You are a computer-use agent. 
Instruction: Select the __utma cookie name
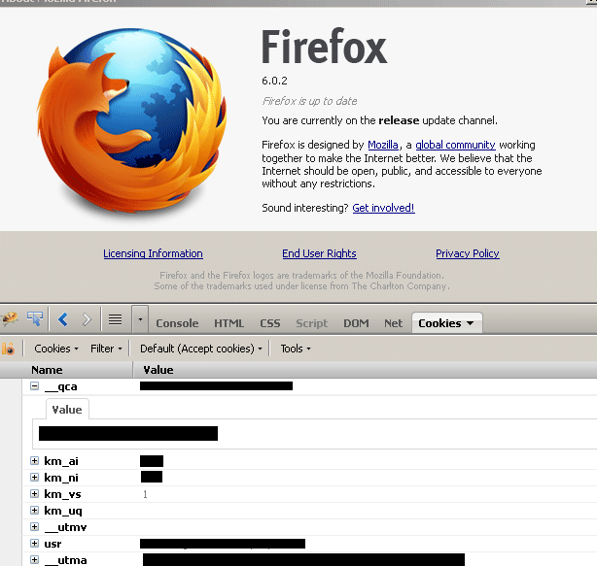point(65,560)
